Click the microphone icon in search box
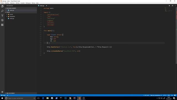Image resolution: width=177 pixels, height=100 pixels. click(34, 98)
